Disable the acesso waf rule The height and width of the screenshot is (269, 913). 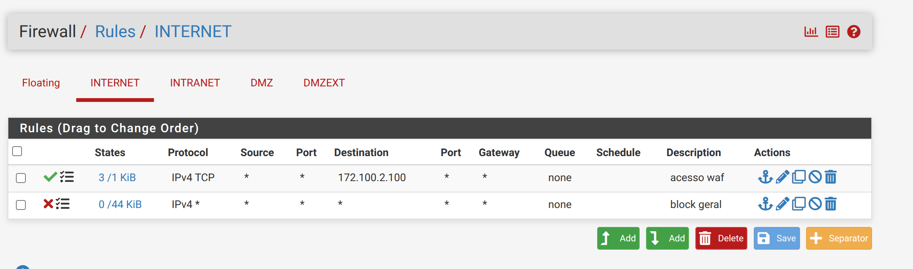(x=815, y=177)
